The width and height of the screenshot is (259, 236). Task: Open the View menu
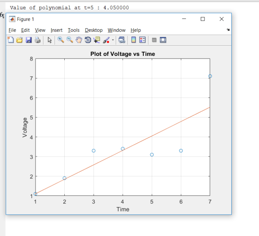click(40, 30)
